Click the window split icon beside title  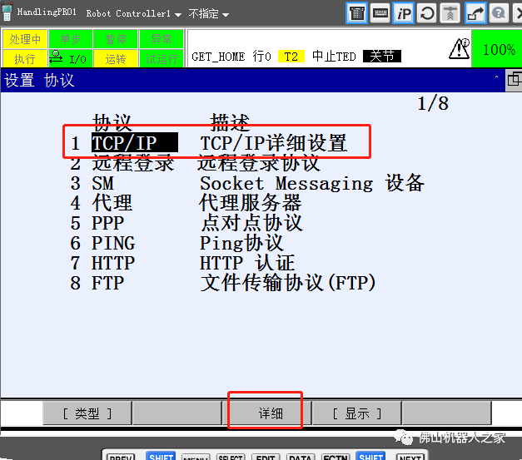[x=514, y=80]
